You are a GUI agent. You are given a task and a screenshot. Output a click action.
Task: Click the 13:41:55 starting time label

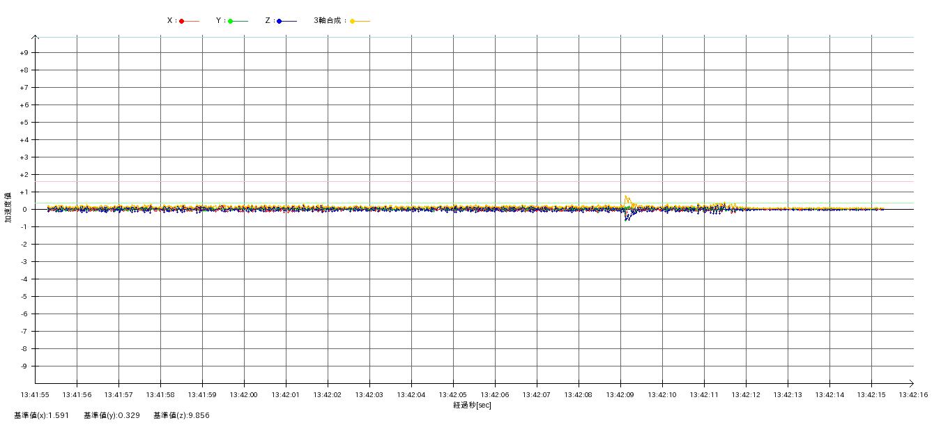coord(35,395)
